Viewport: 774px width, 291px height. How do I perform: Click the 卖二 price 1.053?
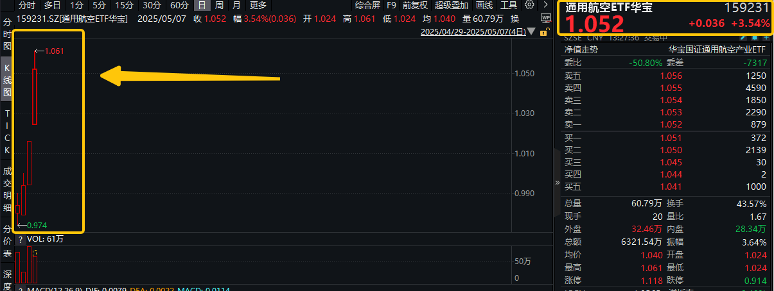(x=671, y=112)
